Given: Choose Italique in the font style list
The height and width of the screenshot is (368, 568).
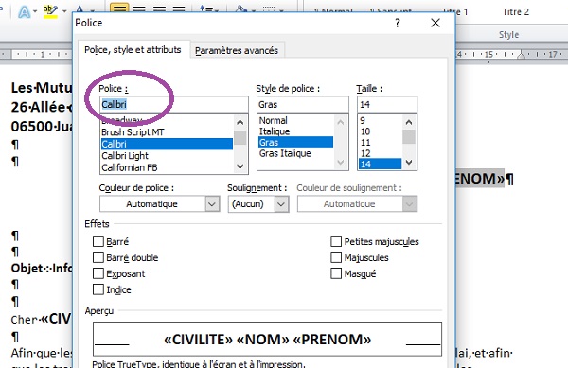Looking at the screenshot, I should point(295,131).
